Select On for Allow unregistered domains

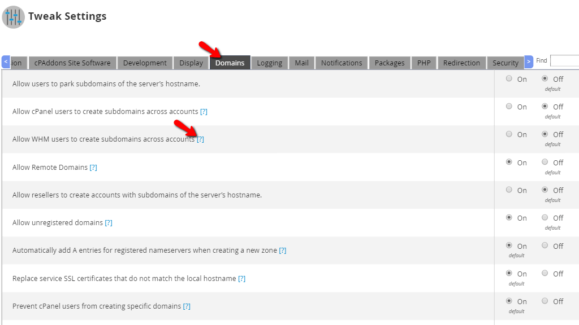(x=509, y=217)
